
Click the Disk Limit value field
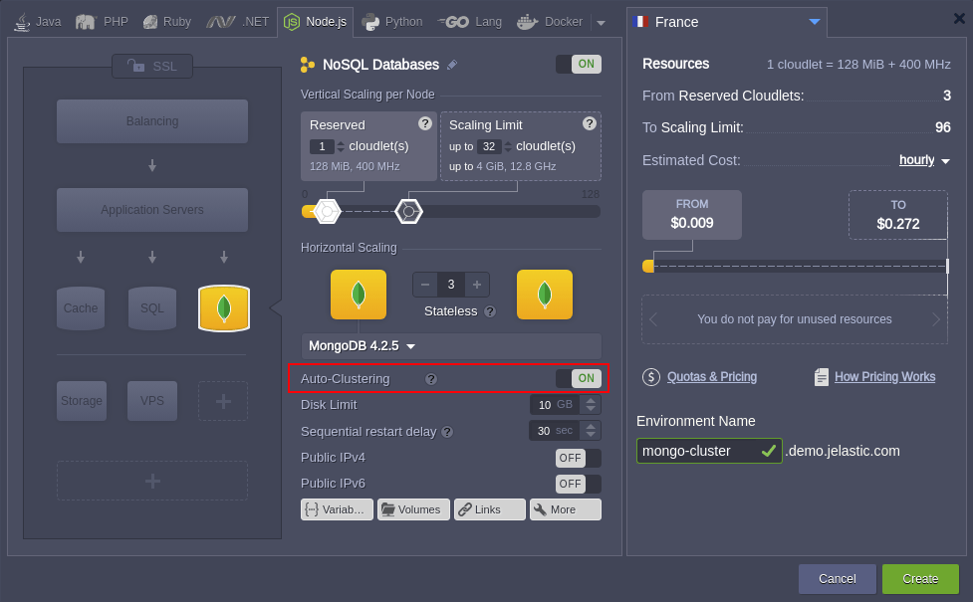(x=556, y=405)
